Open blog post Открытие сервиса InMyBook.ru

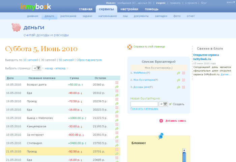coord(206,57)
